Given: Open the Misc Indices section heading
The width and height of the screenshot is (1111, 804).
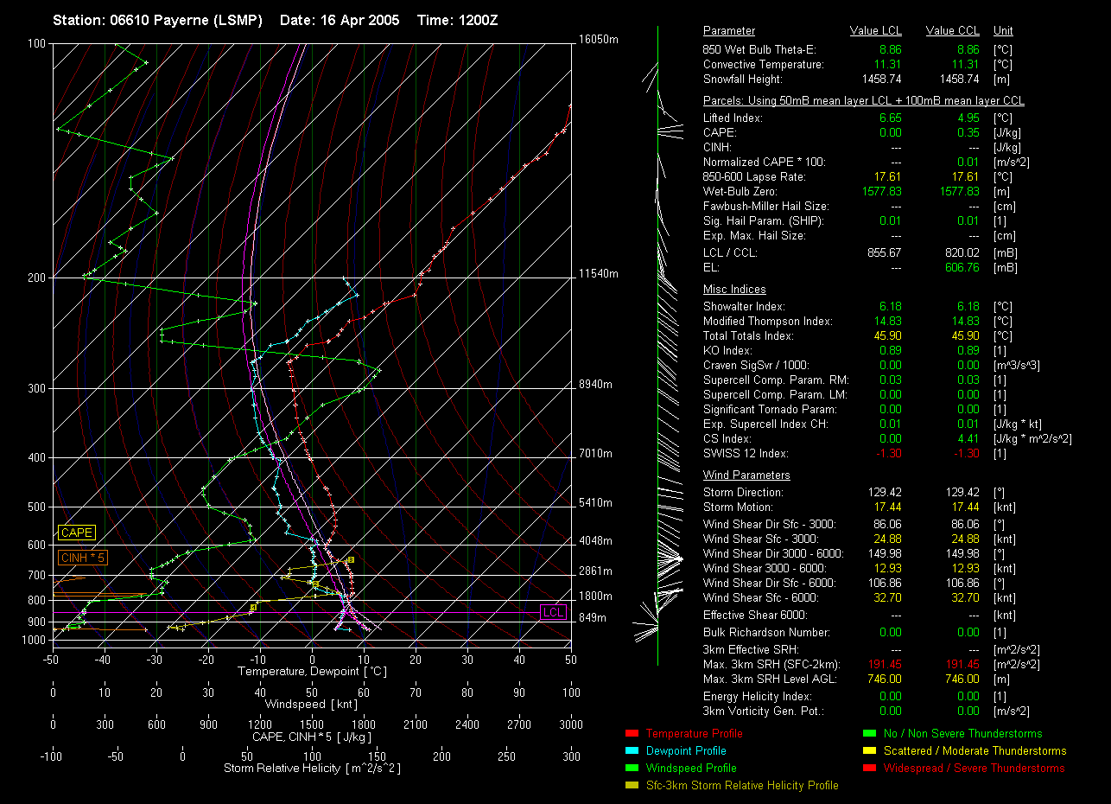Looking at the screenshot, I should click(734, 290).
